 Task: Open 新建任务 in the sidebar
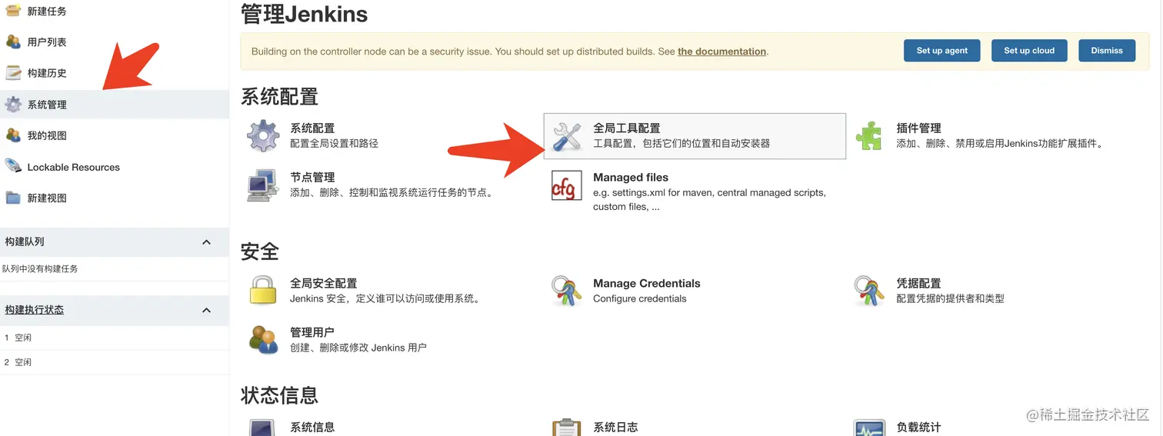coord(47,11)
